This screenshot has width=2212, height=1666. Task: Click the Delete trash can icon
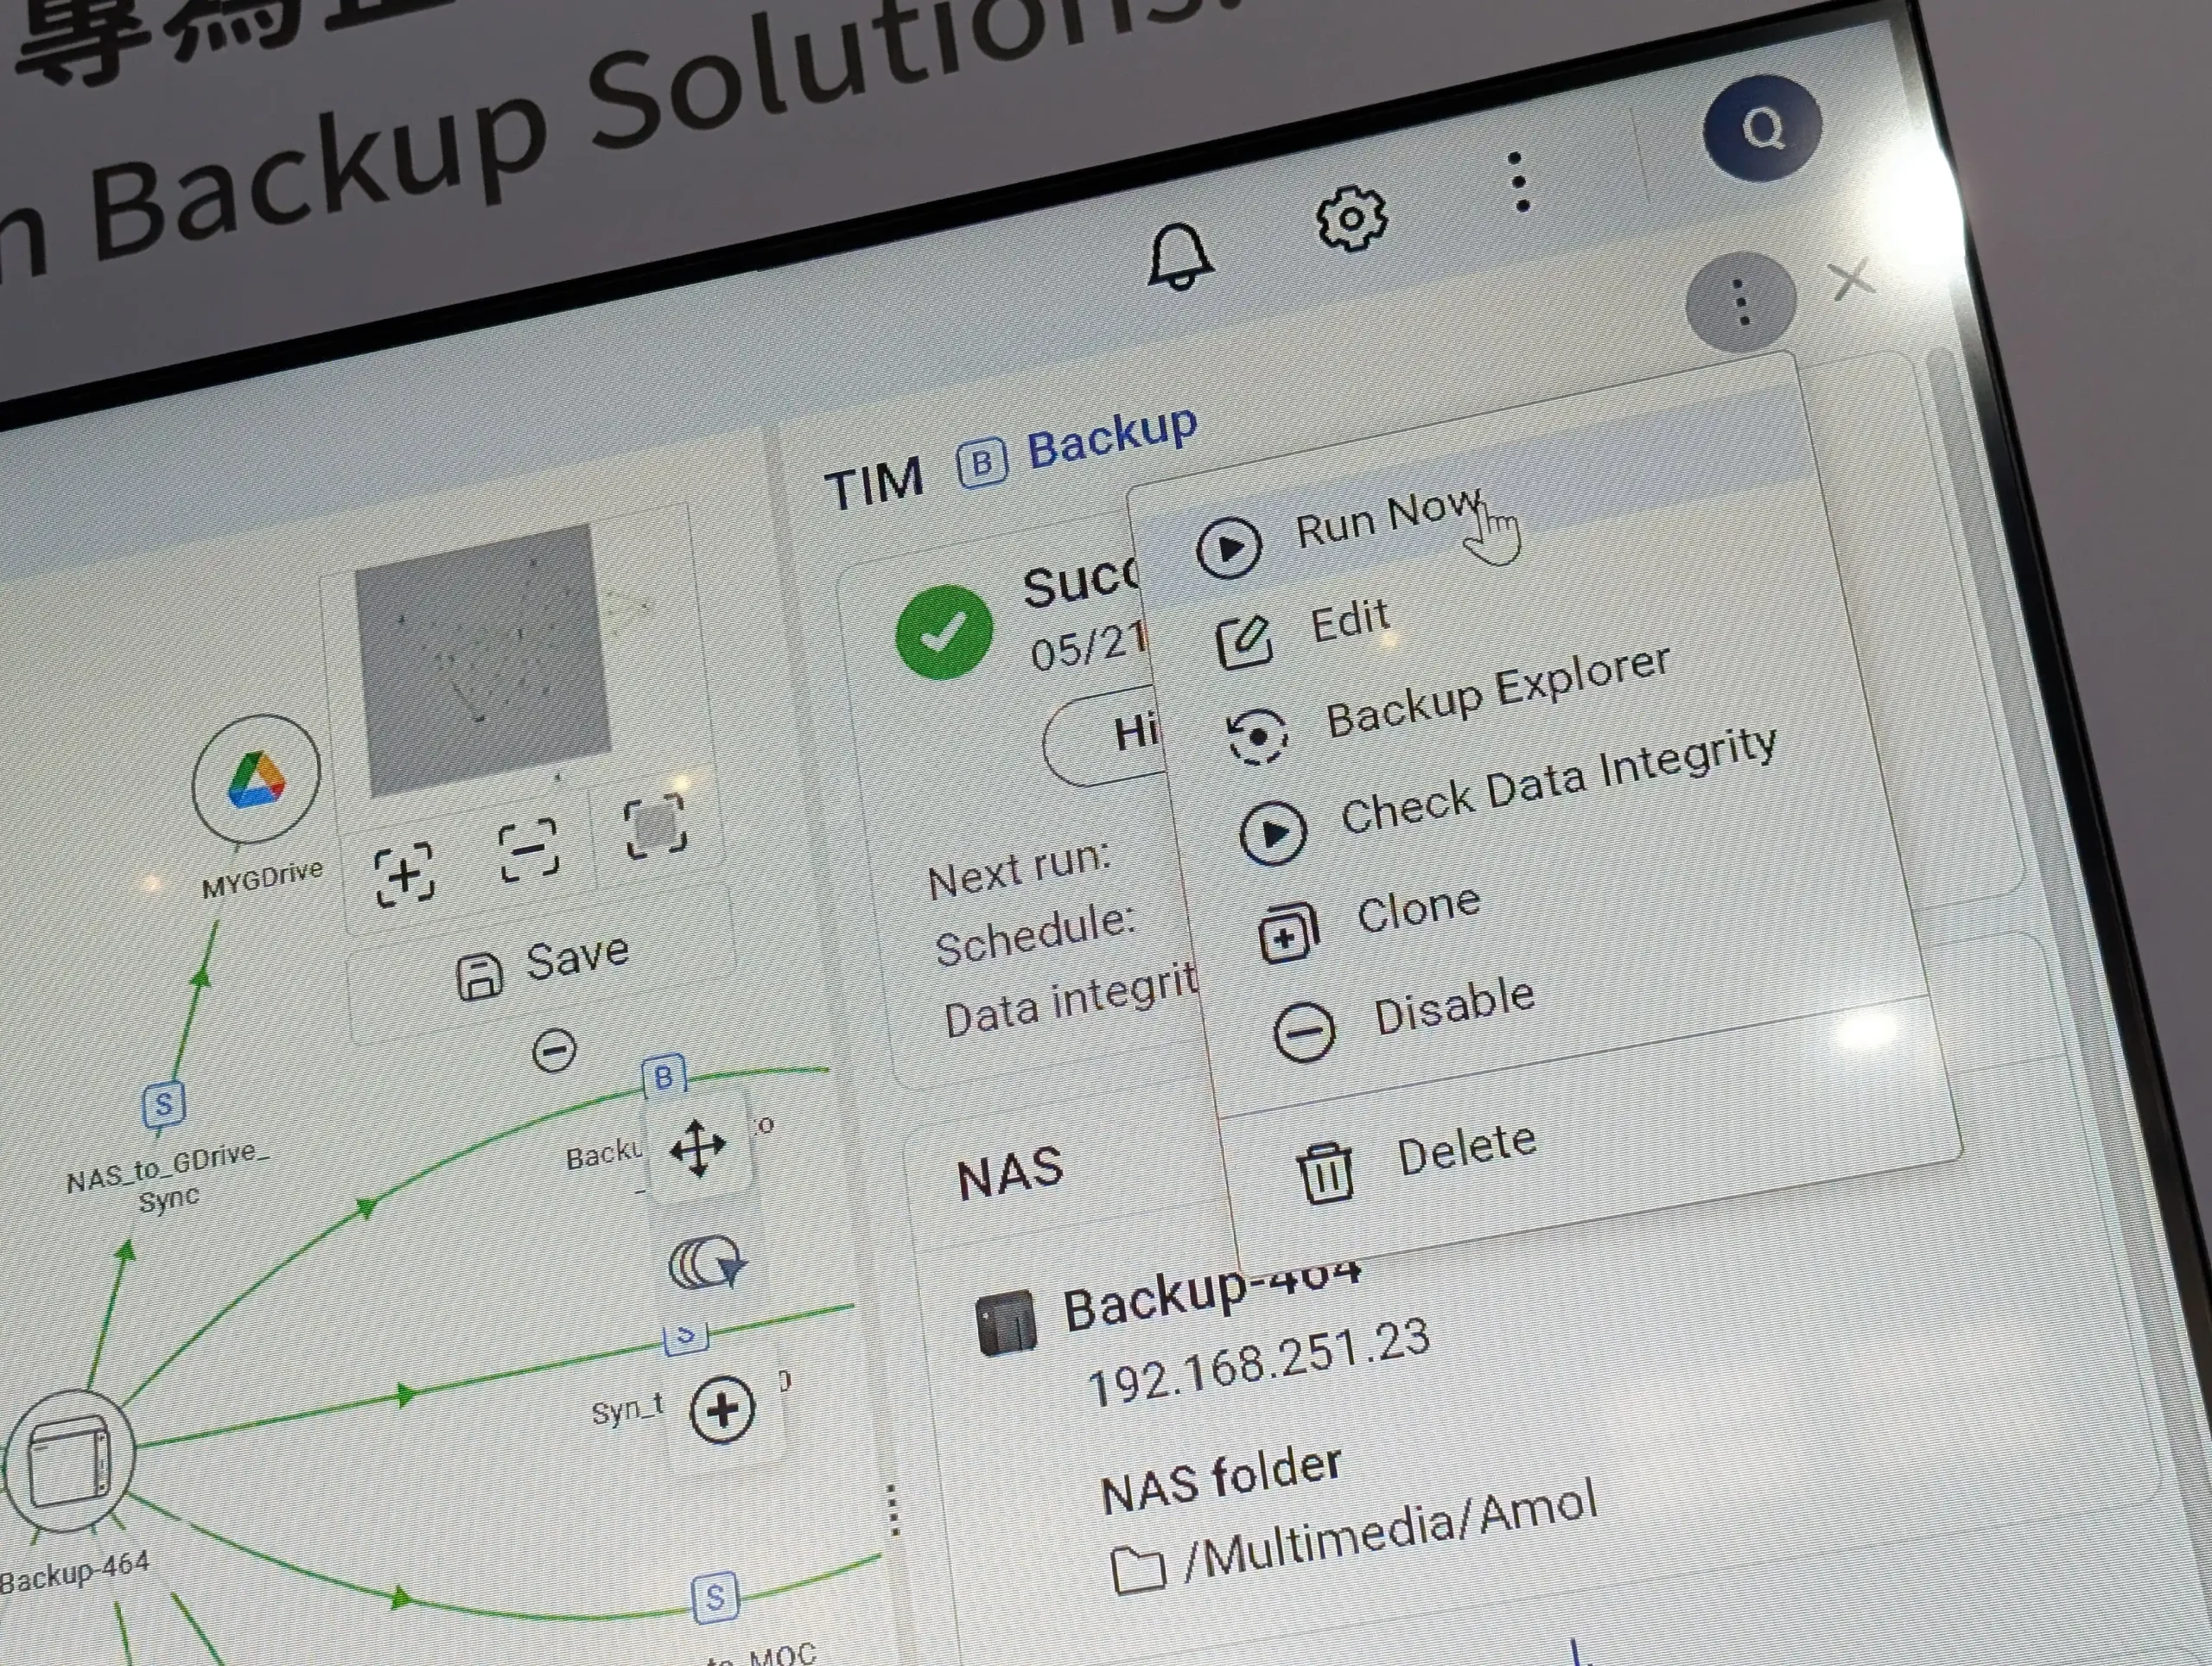coord(1326,1172)
